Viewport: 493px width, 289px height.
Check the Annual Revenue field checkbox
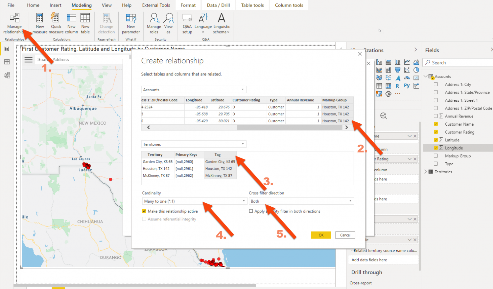click(436, 116)
